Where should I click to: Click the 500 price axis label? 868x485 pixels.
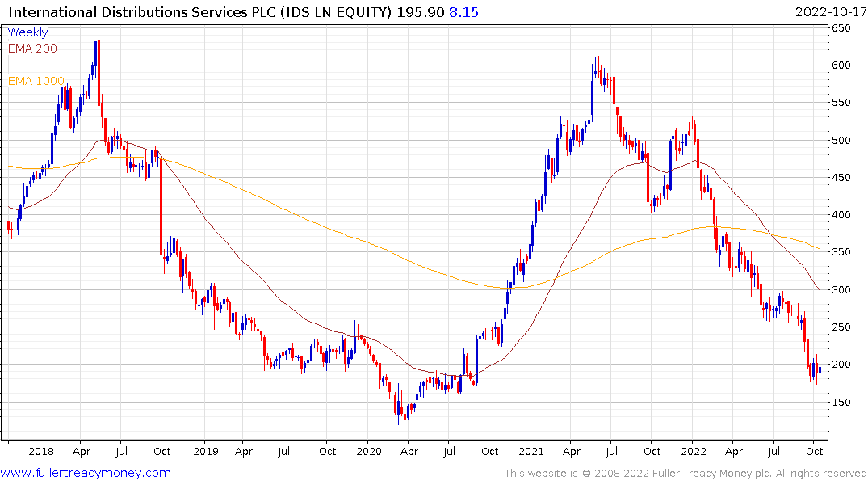(841, 140)
